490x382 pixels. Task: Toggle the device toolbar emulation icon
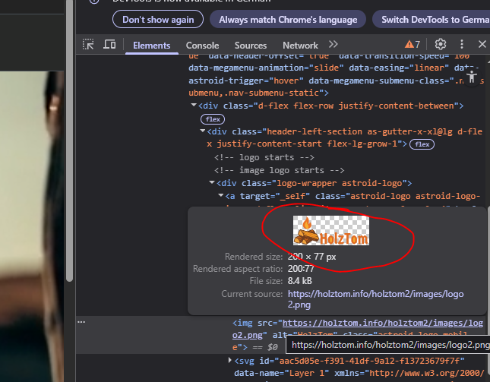click(109, 45)
